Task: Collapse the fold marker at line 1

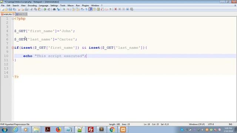Action: (x=13, y=19)
